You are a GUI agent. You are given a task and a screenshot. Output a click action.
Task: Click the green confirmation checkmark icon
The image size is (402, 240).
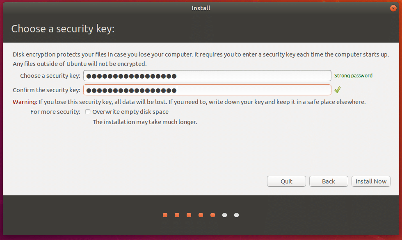point(338,90)
